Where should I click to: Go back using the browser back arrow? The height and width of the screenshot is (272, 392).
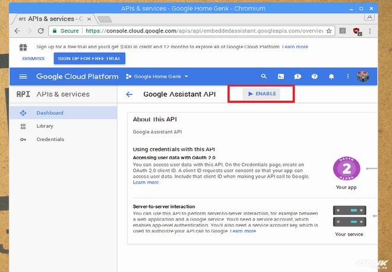click(x=17, y=31)
